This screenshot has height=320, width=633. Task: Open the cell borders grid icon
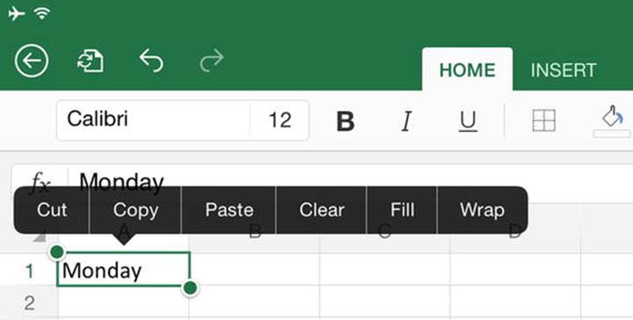point(544,120)
